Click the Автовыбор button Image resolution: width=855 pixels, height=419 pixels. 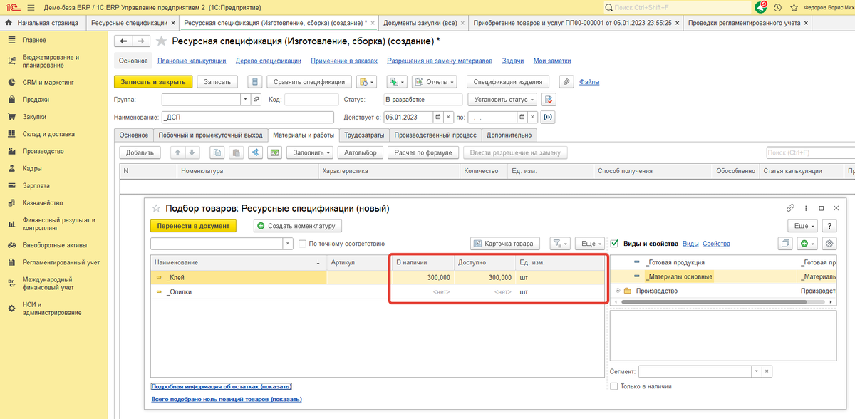click(361, 152)
